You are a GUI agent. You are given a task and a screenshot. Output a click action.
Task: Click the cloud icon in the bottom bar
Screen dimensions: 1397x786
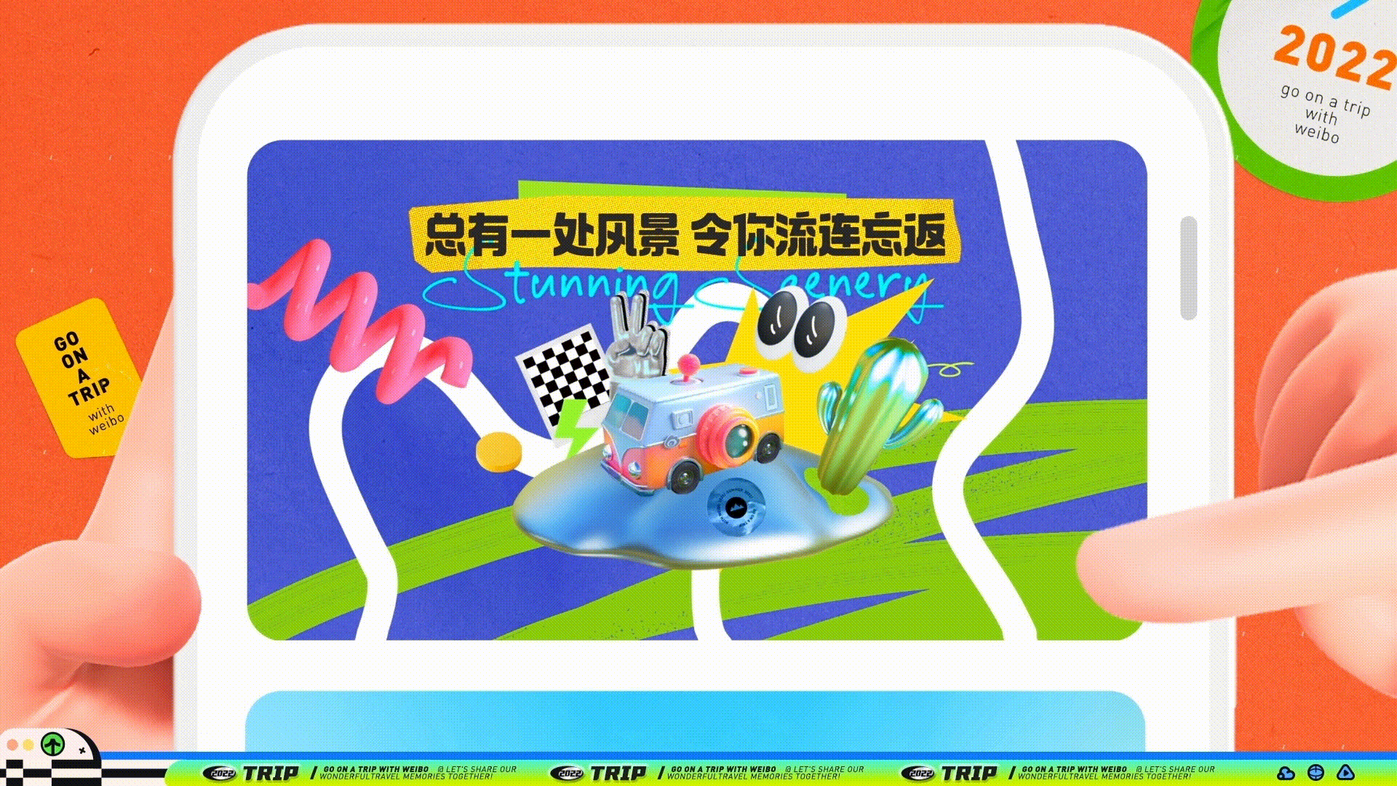pyautogui.click(x=1285, y=773)
